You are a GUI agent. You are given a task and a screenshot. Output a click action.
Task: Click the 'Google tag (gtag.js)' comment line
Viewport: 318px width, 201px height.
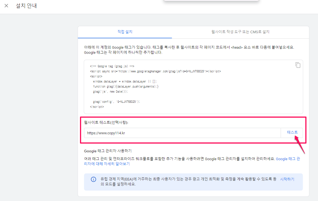click(112, 66)
